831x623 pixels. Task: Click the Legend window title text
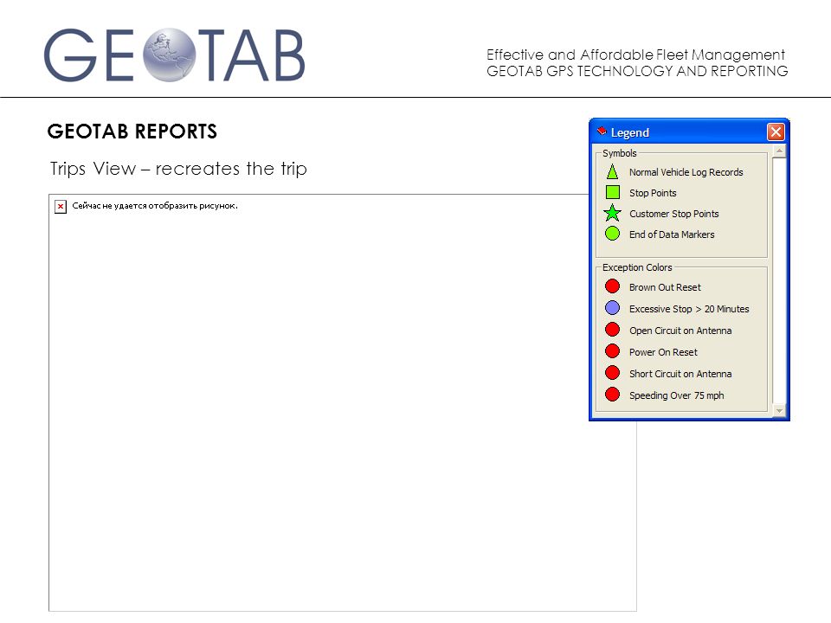(629, 132)
